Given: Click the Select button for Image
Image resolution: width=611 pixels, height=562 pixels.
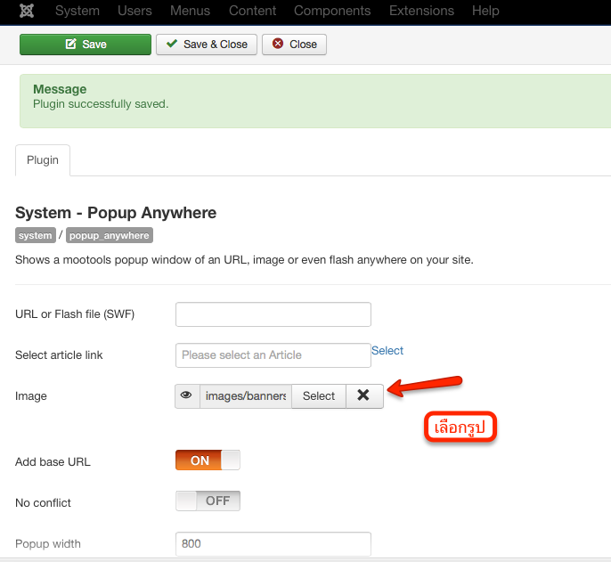Looking at the screenshot, I should click(x=318, y=395).
